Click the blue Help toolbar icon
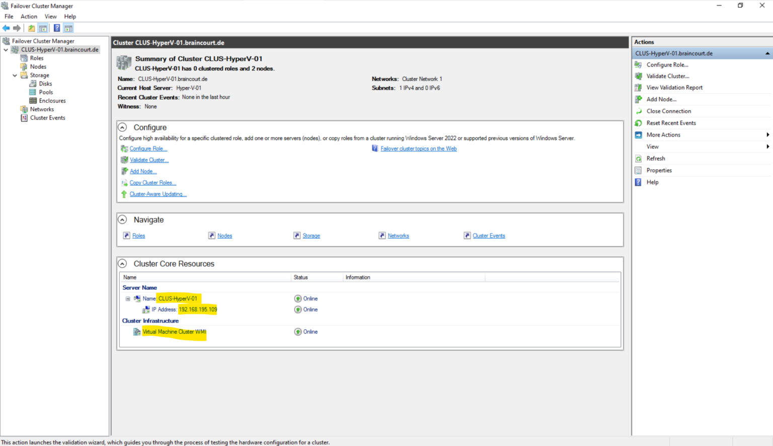 [57, 28]
